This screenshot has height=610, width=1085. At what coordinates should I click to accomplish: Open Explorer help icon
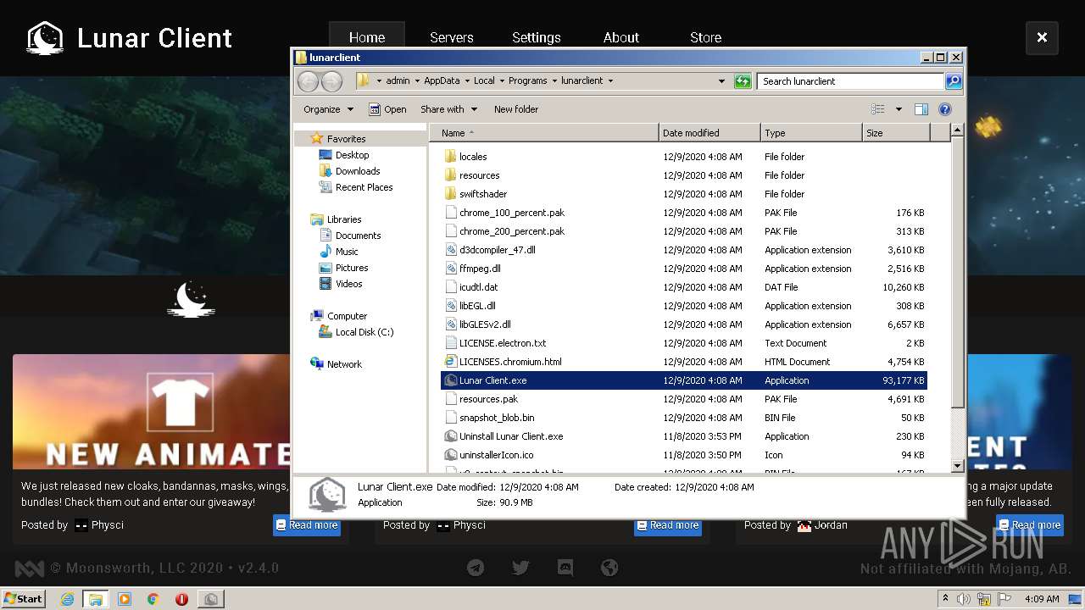[945, 109]
